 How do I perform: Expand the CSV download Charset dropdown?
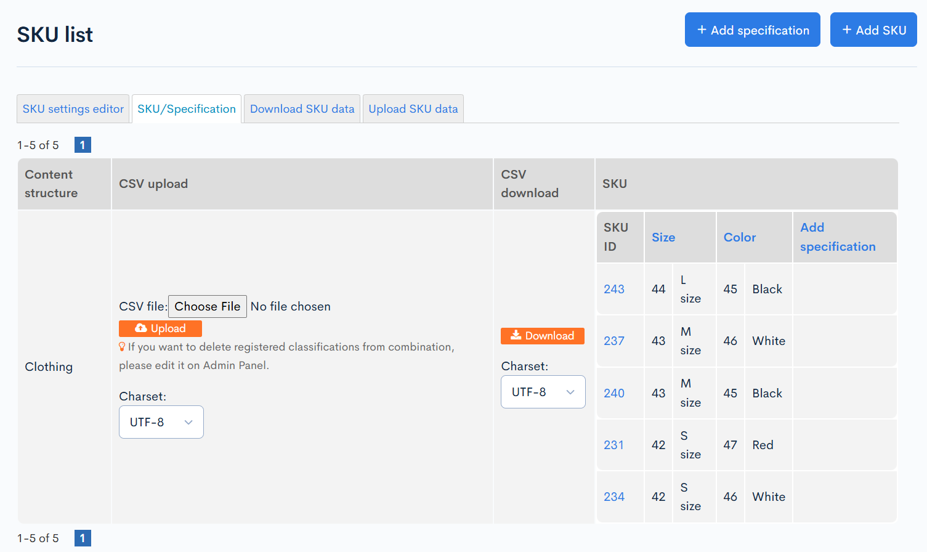[x=543, y=392]
